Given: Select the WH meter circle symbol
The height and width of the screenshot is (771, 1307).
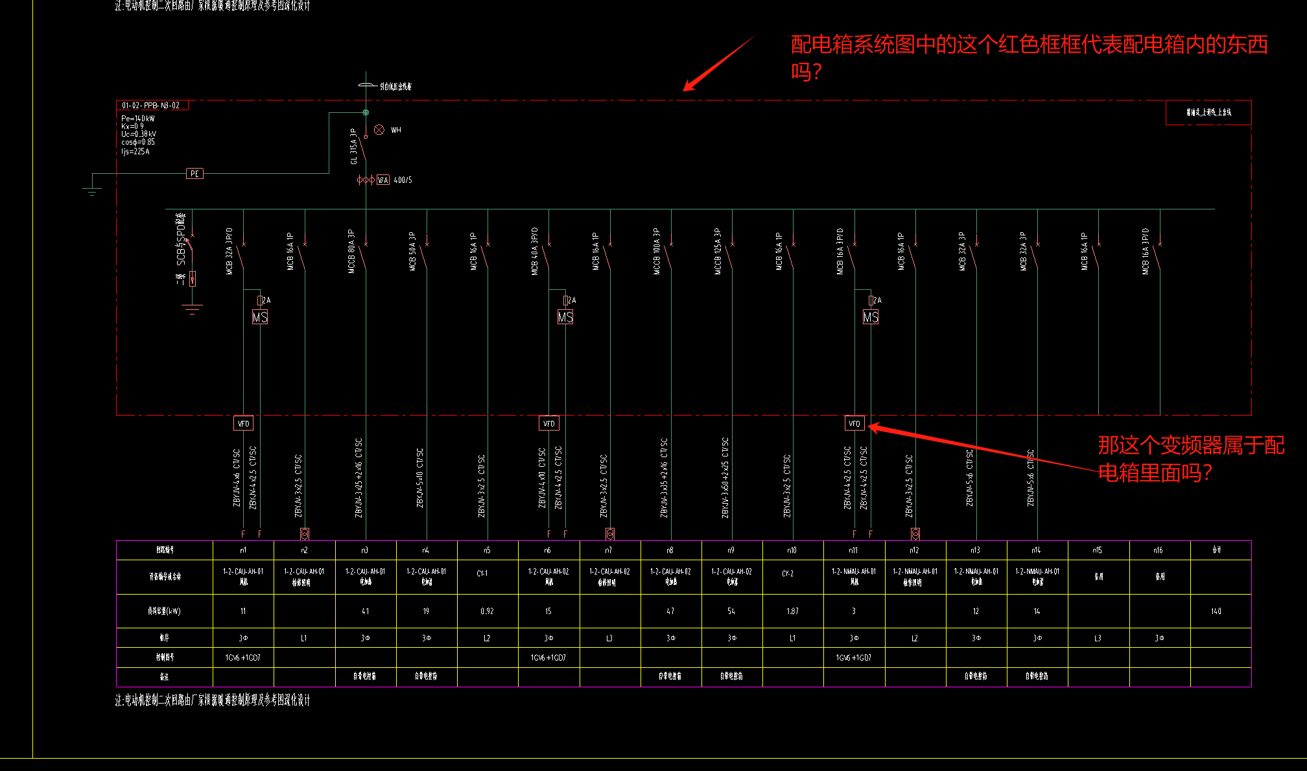Looking at the screenshot, I should (x=379, y=130).
